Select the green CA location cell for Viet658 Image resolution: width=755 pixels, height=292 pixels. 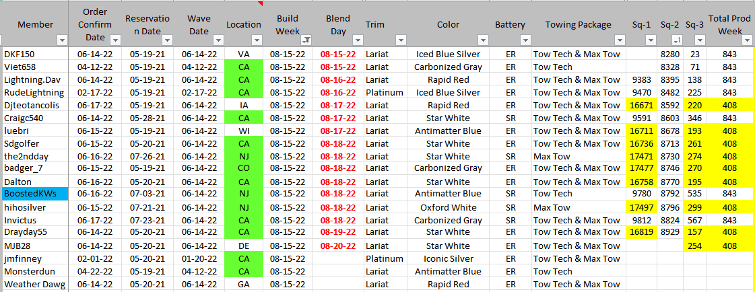pyautogui.click(x=244, y=67)
